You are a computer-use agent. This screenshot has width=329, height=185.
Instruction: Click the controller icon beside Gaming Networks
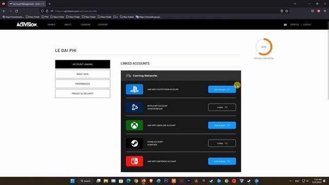tap(129, 76)
